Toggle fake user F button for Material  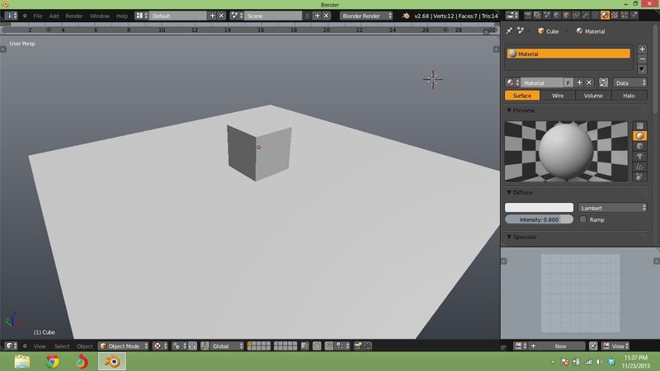568,83
